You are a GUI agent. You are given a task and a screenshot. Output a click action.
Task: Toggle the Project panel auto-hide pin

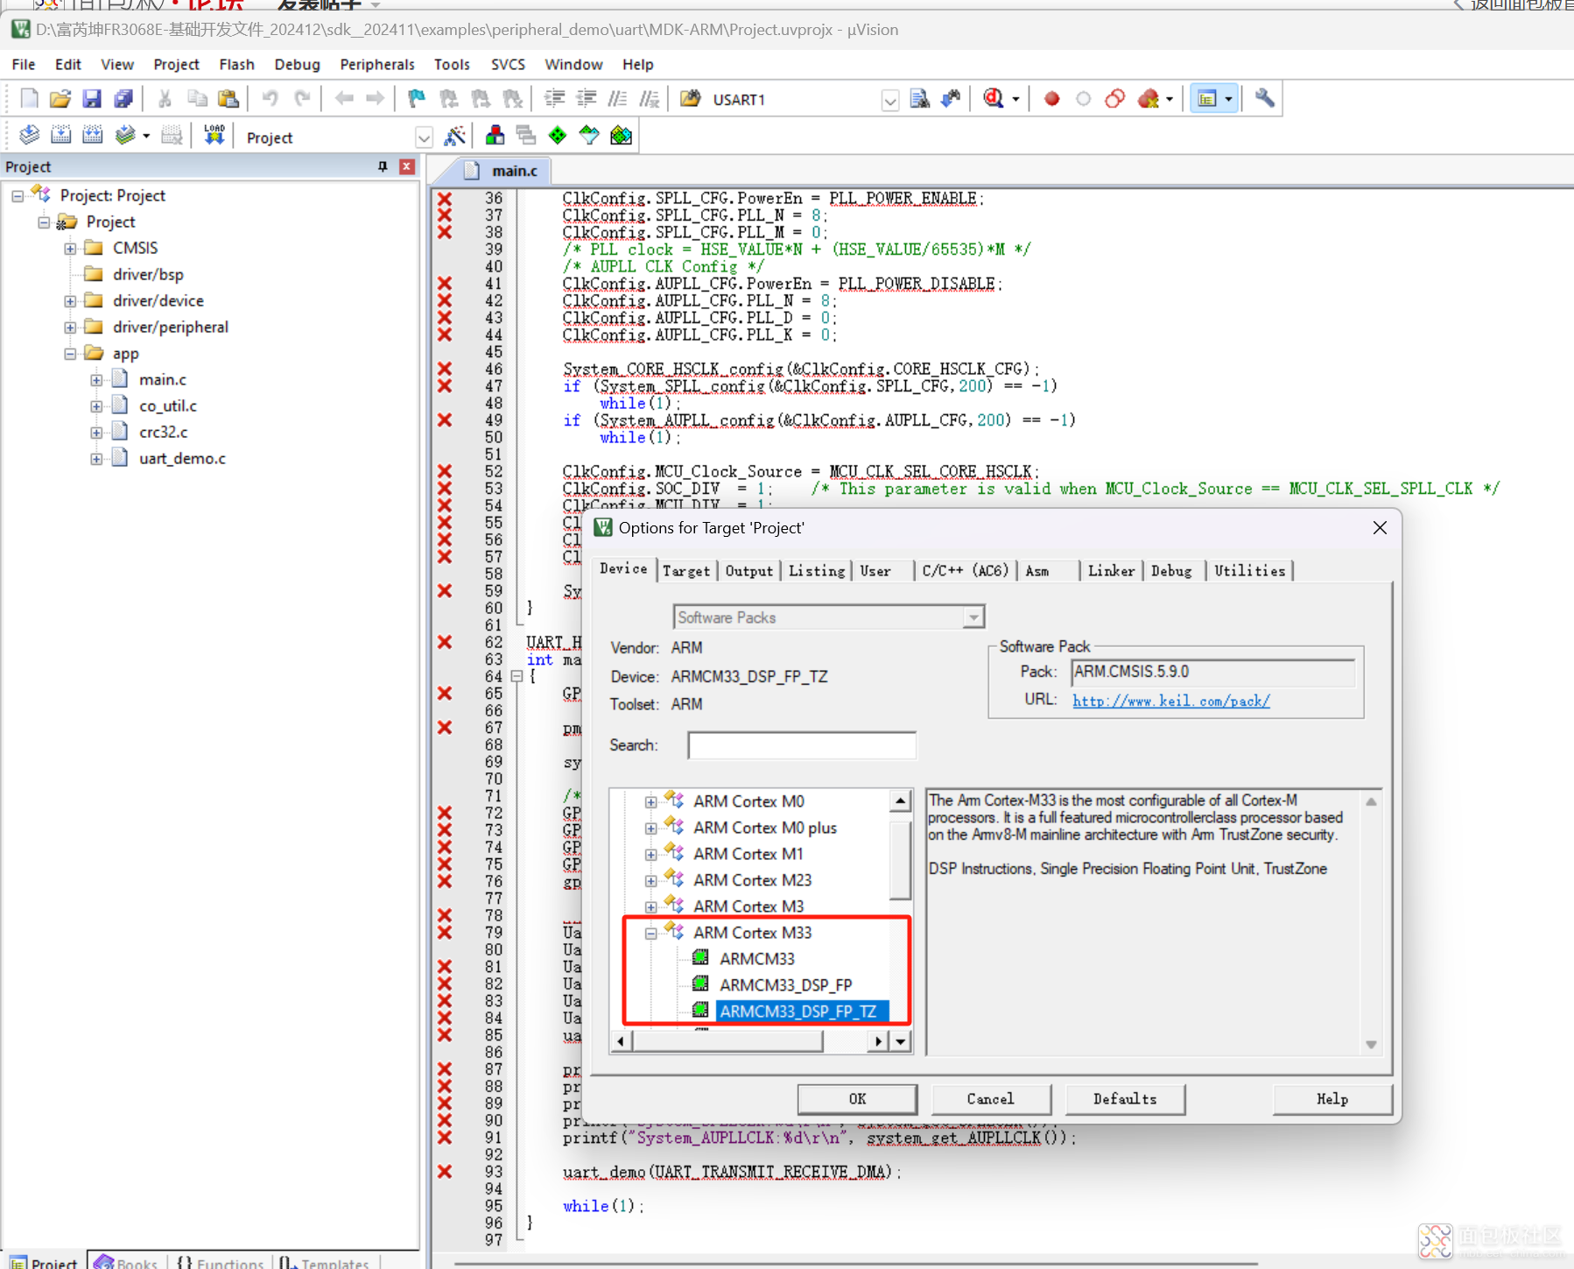click(383, 166)
